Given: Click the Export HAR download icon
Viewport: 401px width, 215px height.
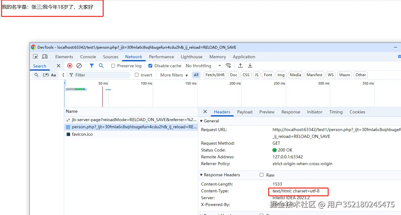Looking at the screenshot, I should point(250,66).
